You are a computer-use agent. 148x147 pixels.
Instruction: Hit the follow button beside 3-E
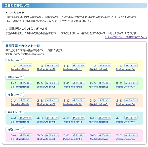131,100
